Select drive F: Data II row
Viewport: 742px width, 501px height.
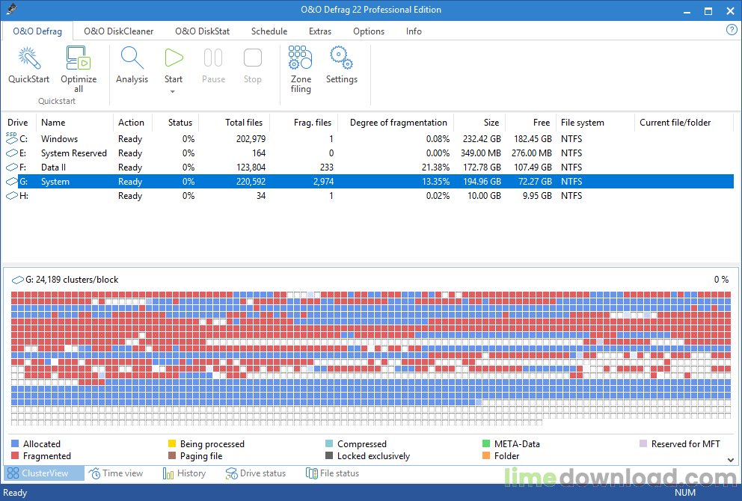[x=54, y=167]
